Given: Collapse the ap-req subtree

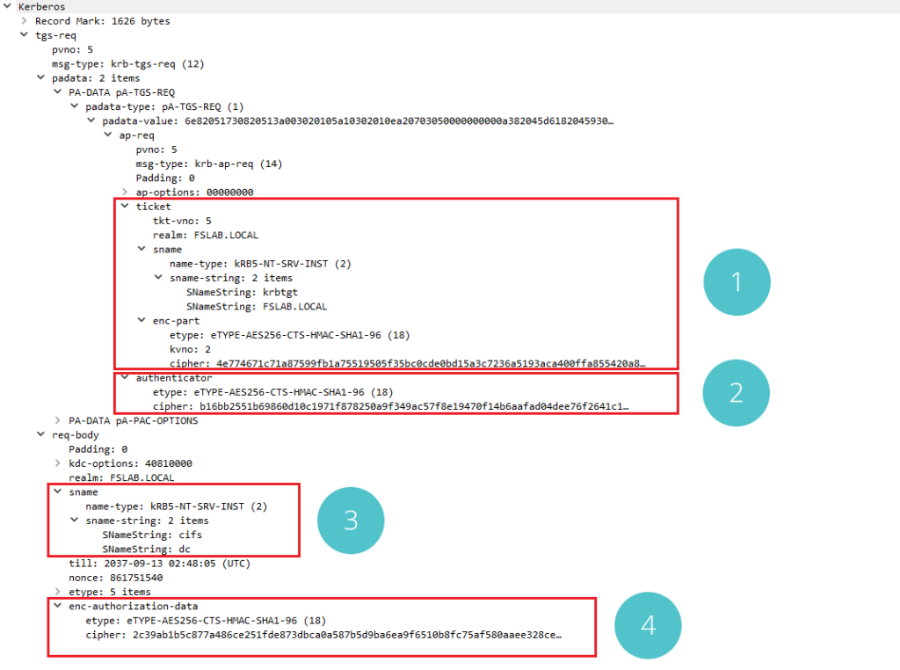Looking at the screenshot, I should point(108,135).
